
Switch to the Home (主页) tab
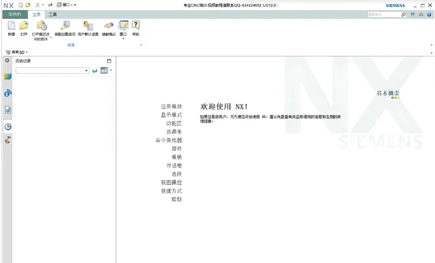[x=36, y=15]
